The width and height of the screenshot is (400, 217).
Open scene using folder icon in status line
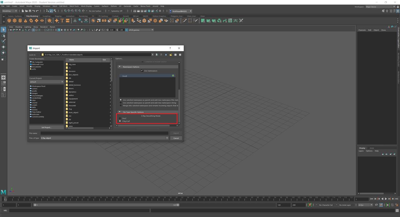[x=27, y=11]
